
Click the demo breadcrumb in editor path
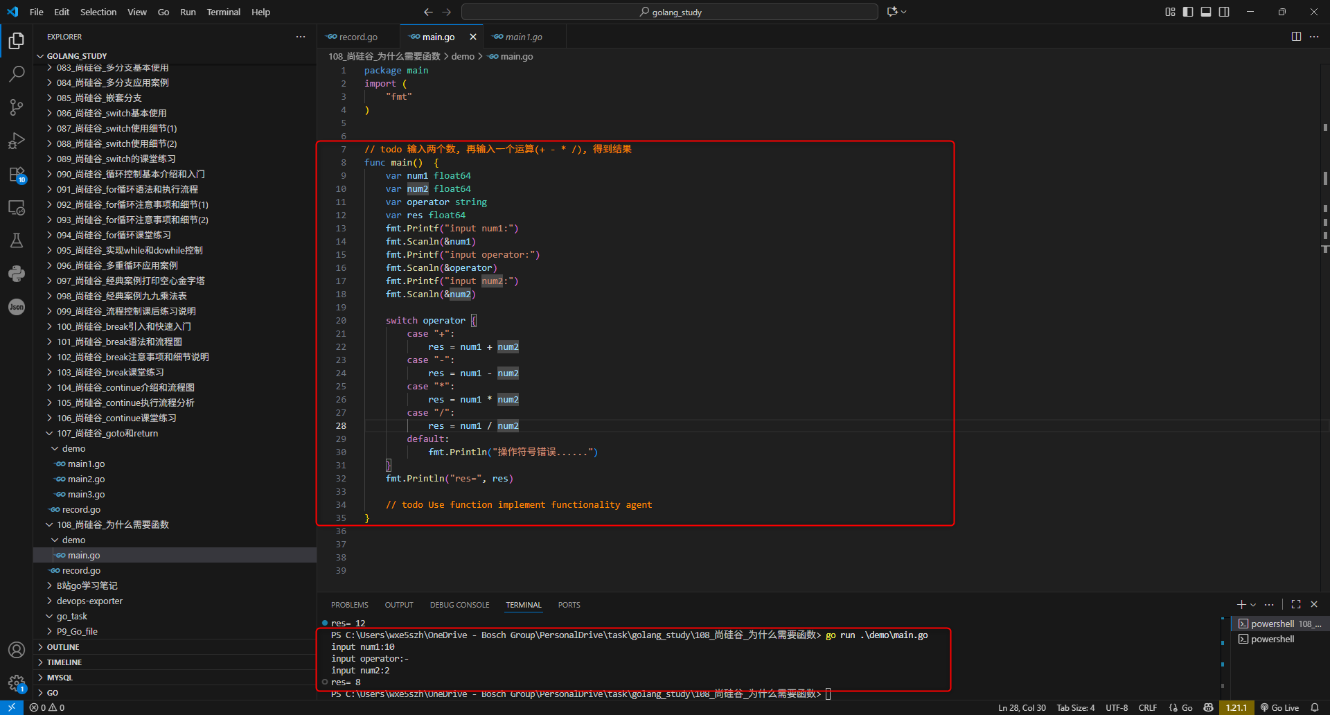[463, 56]
